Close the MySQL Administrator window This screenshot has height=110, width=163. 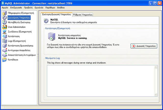click(x=160, y=3)
